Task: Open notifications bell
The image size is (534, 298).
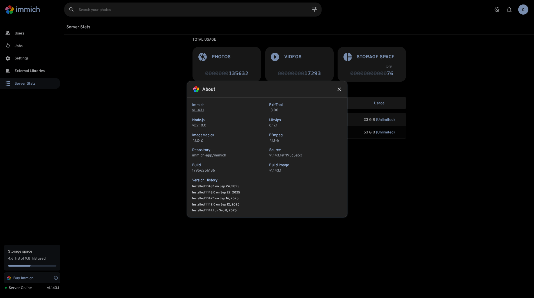Action: pyautogui.click(x=509, y=10)
